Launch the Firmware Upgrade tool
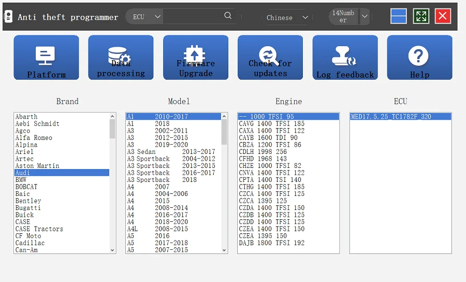The height and width of the screenshot is (282, 466). pyautogui.click(x=195, y=58)
